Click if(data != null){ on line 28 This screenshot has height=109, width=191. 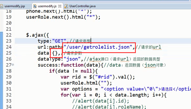pyautogui.click(x=73, y=71)
